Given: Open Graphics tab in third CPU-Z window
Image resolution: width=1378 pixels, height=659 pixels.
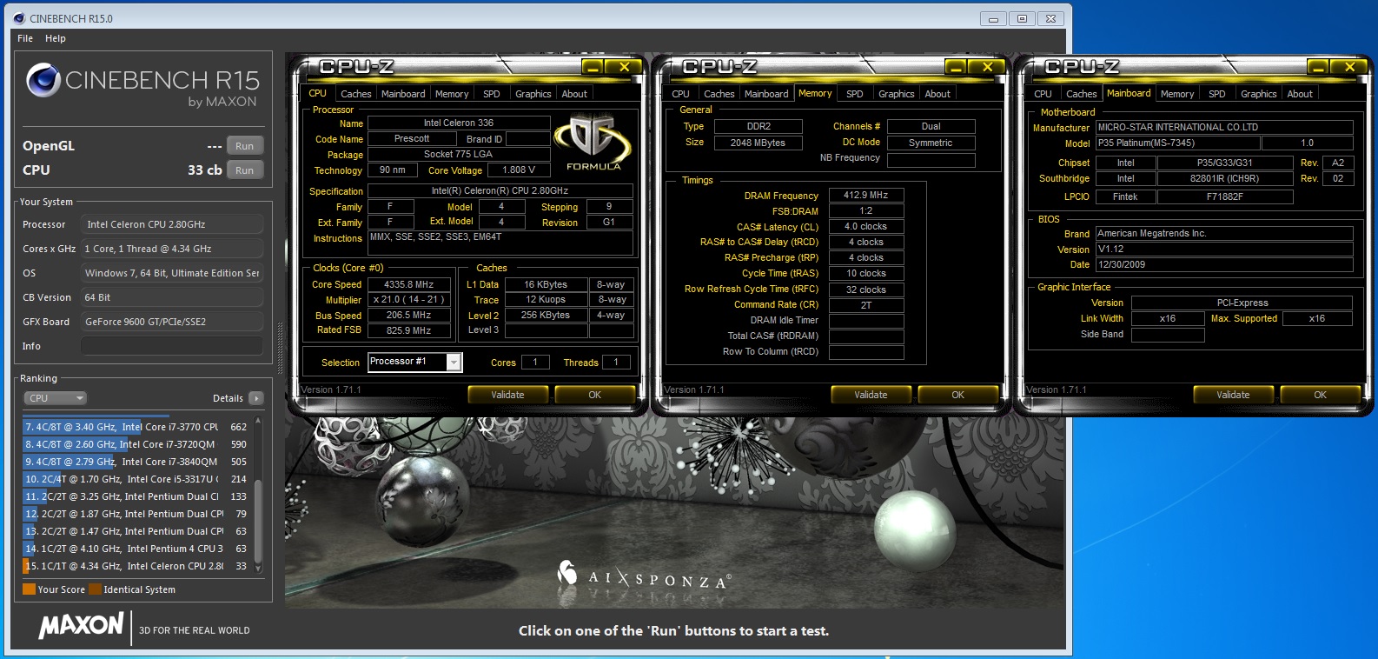Looking at the screenshot, I should click(1259, 94).
